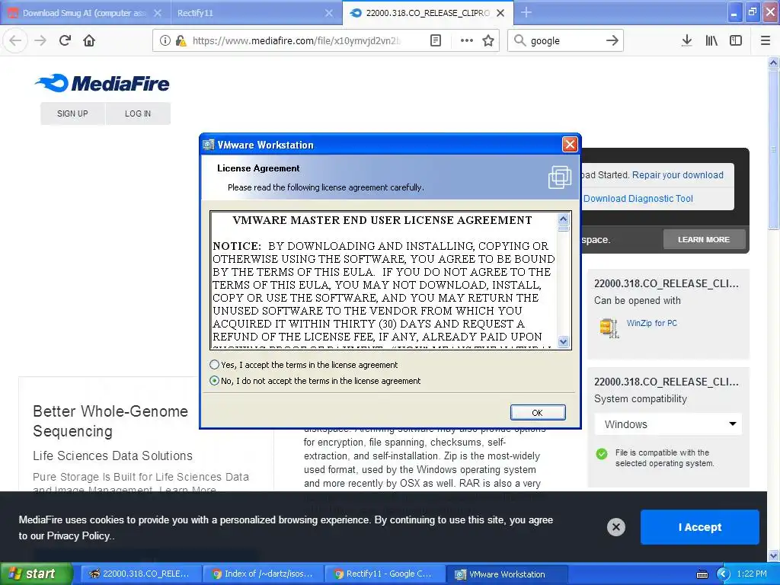Click the google search field

click(564, 40)
